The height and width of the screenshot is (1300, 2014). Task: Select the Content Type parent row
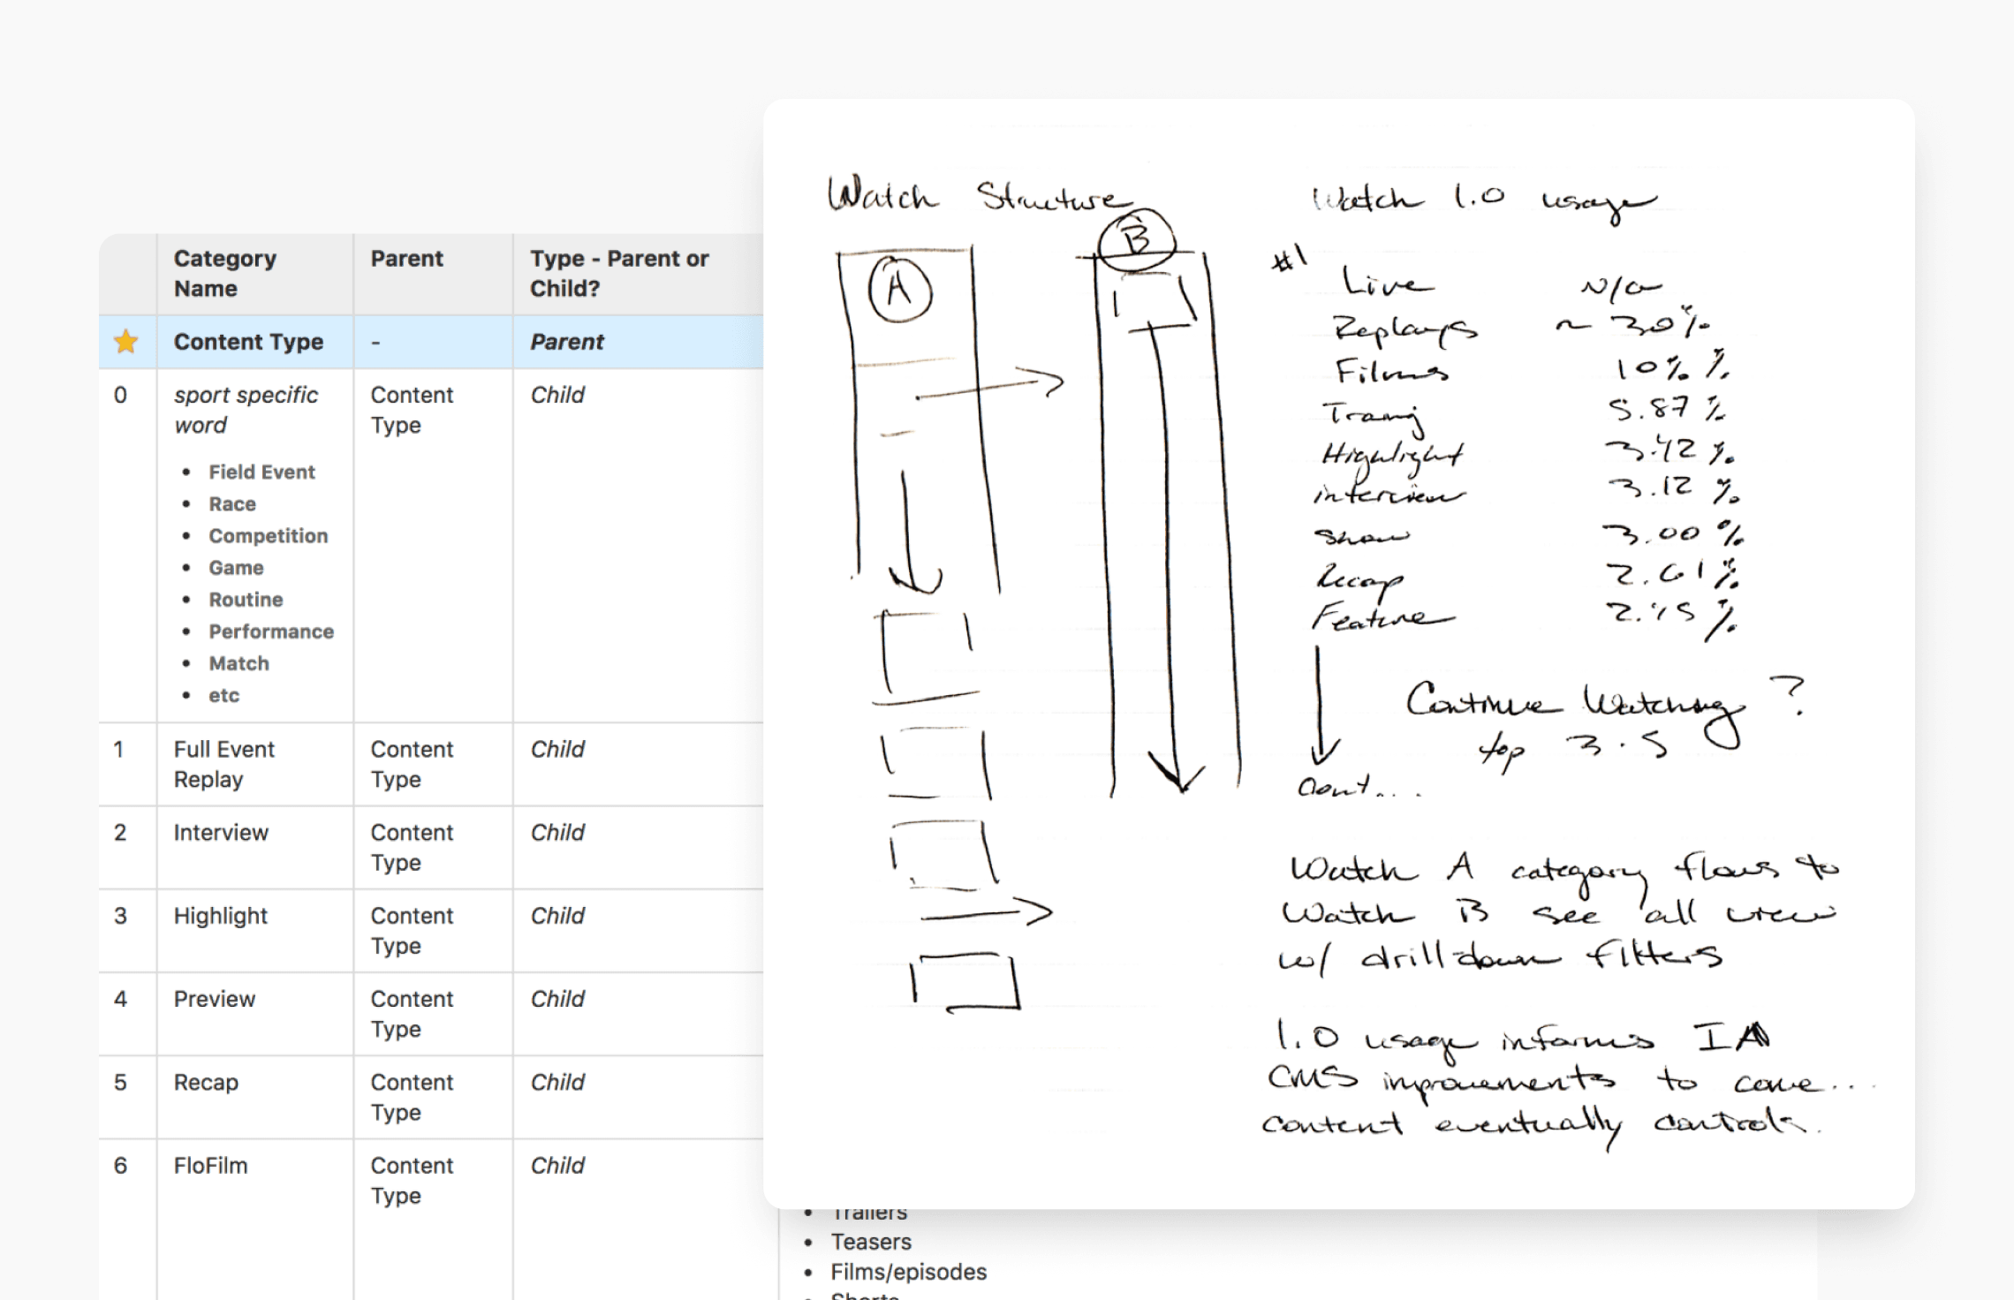coord(248,342)
